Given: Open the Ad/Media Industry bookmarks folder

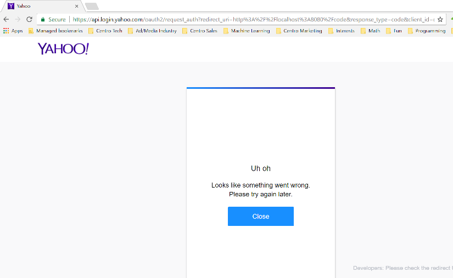Looking at the screenshot, I should 152,31.
